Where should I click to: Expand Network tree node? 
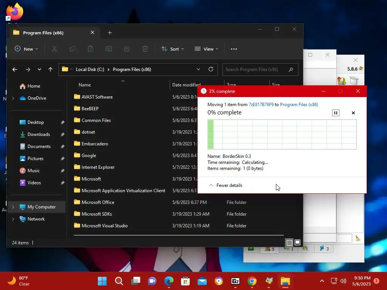click(13, 219)
